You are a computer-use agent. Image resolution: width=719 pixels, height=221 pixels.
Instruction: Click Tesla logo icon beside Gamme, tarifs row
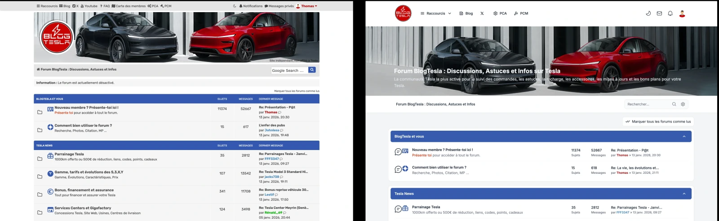(x=50, y=174)
